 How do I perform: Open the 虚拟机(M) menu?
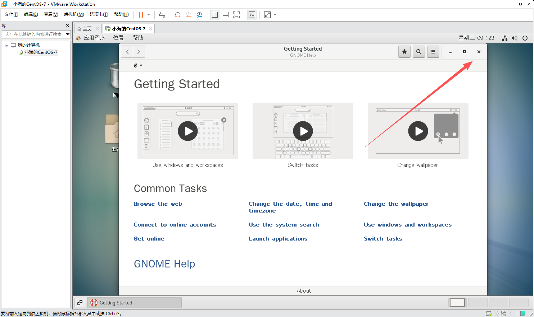(74, 14)
